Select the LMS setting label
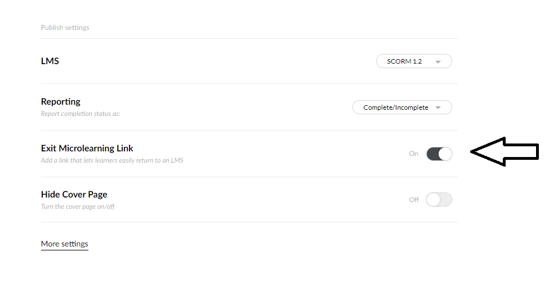558x287 pixels. pos(50,61)
